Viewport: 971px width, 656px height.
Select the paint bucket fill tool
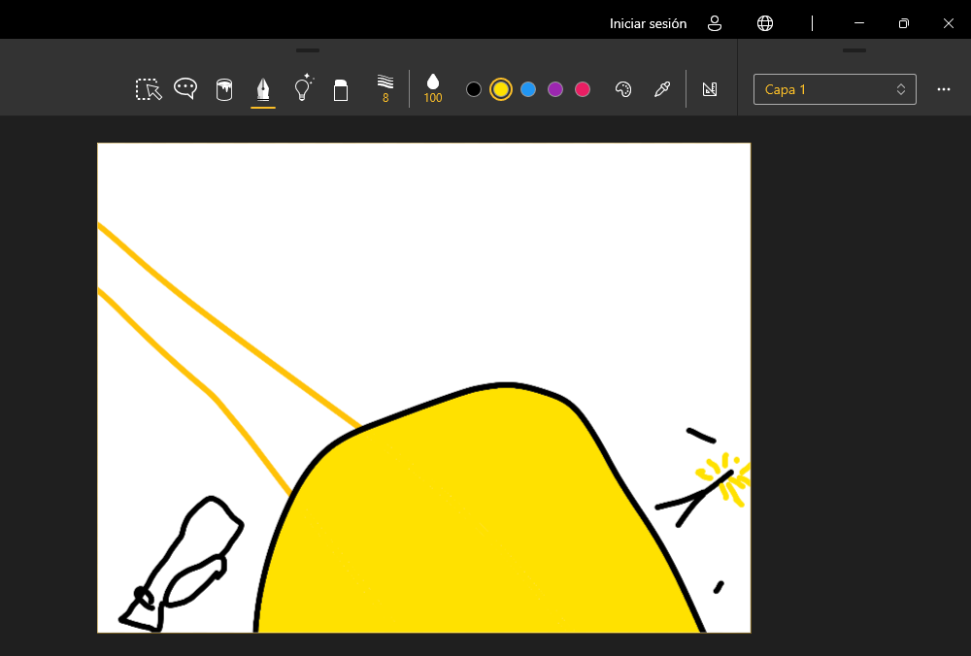(224, 89)
